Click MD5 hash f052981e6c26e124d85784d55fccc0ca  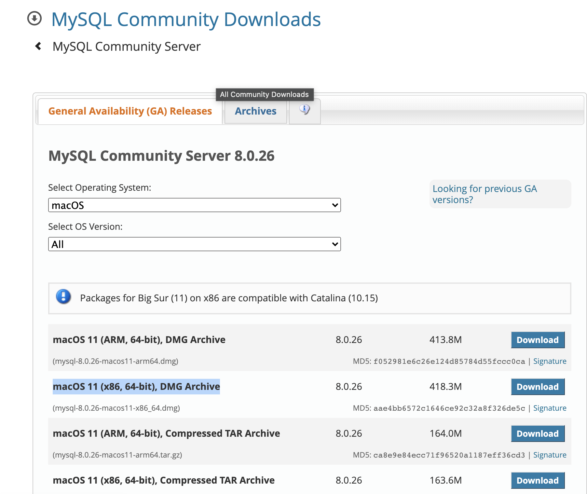449,362
